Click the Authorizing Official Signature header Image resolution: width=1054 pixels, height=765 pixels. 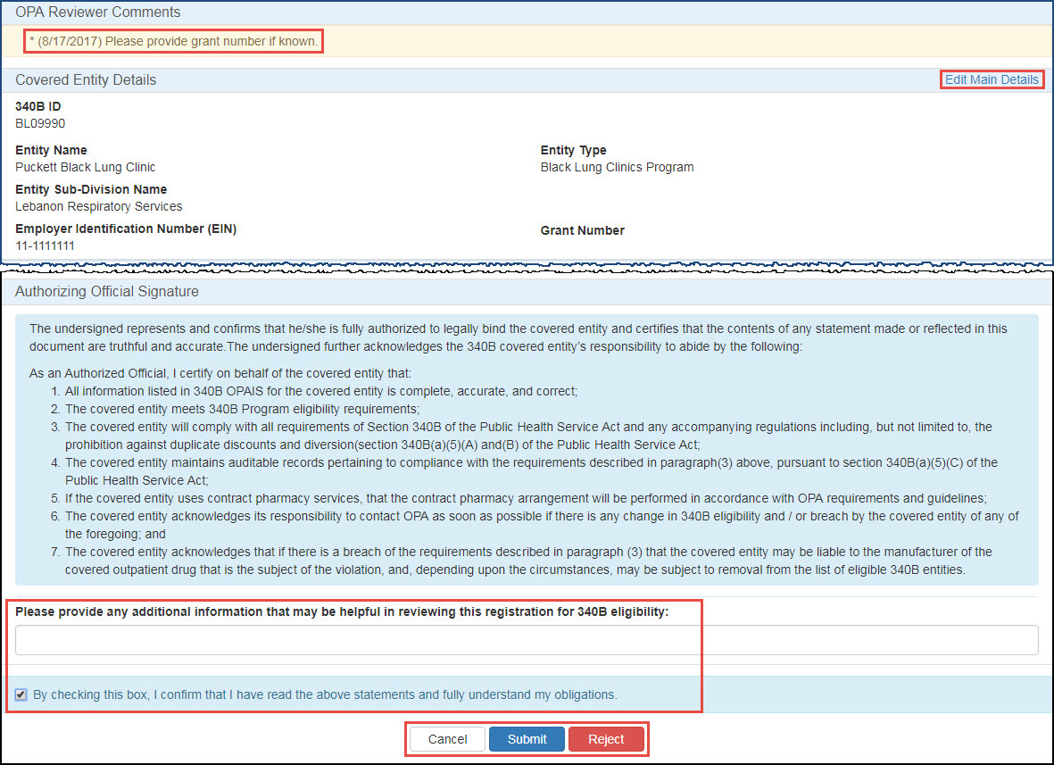point(107,291)
